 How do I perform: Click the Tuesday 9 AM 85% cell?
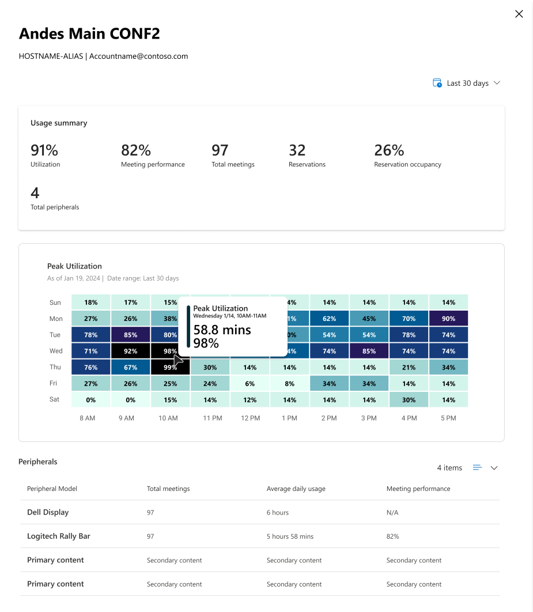[130, 335]
